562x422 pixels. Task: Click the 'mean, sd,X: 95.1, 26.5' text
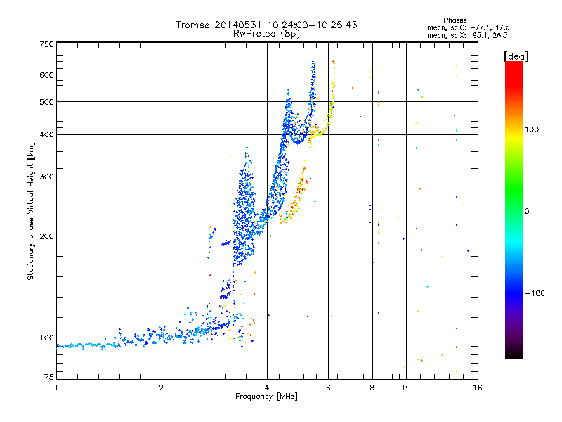467,35
